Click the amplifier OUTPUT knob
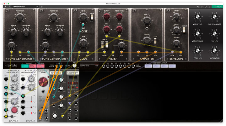 (x=147, y=40)
